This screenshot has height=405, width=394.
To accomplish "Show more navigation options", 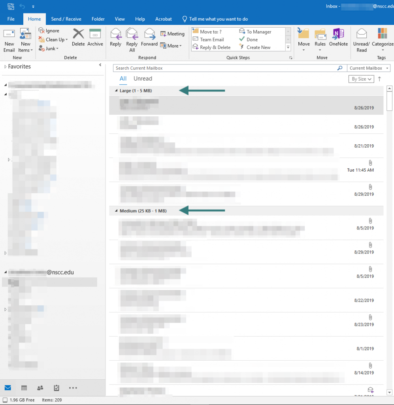I will click(x=73, y=388).
